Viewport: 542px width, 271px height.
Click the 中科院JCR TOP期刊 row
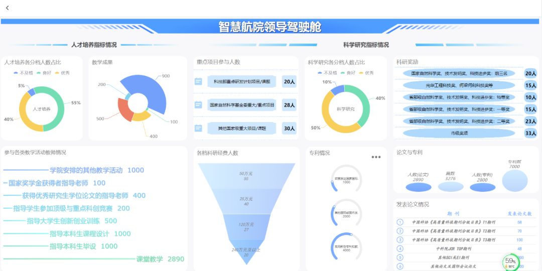(467, 248)
